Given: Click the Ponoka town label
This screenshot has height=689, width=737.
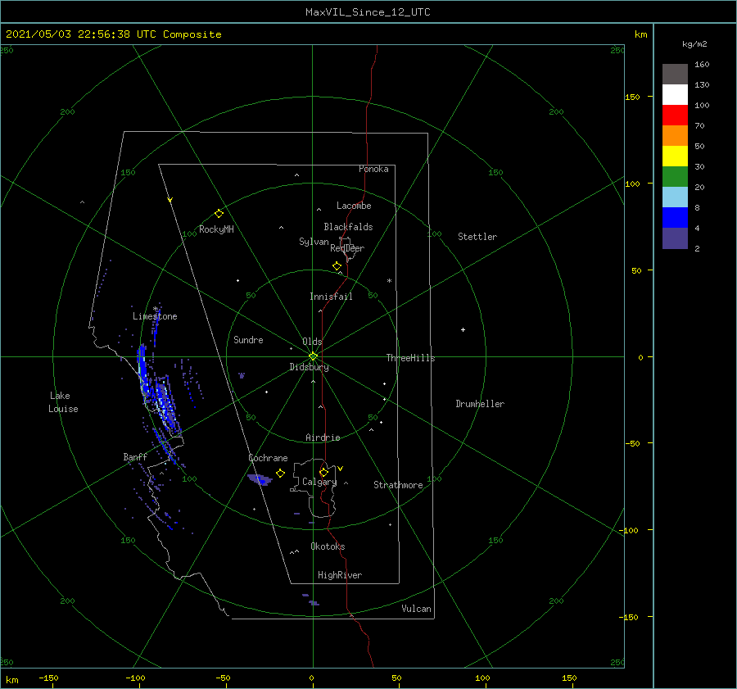Looking at the screenshot, I should click(x=373, y=169).
